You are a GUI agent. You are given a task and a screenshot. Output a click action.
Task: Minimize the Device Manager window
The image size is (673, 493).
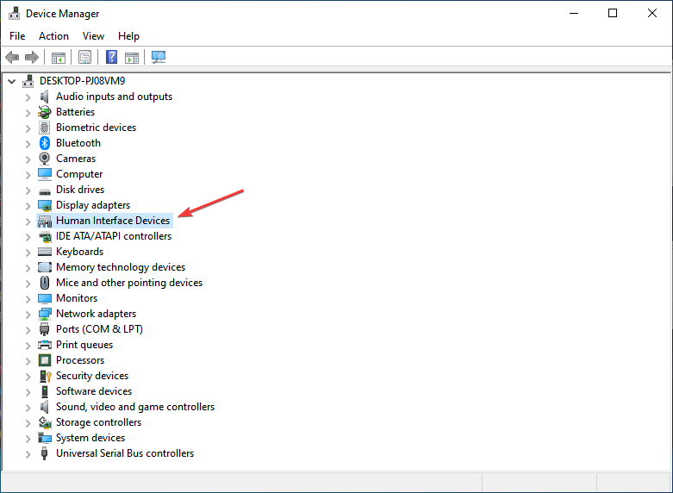(574, 13)
